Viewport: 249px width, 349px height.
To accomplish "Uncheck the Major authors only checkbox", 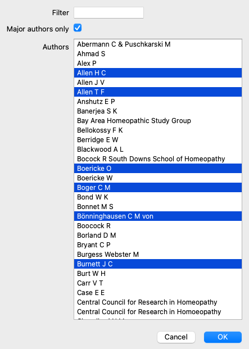I will [78, 28].
